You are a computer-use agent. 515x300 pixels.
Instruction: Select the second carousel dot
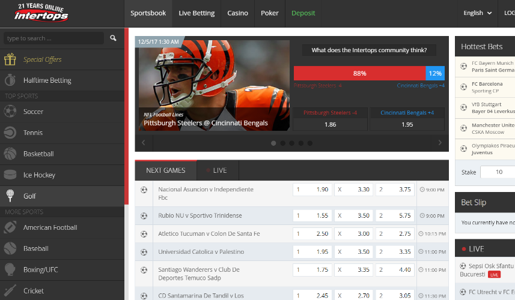click(x=282, y=143)
